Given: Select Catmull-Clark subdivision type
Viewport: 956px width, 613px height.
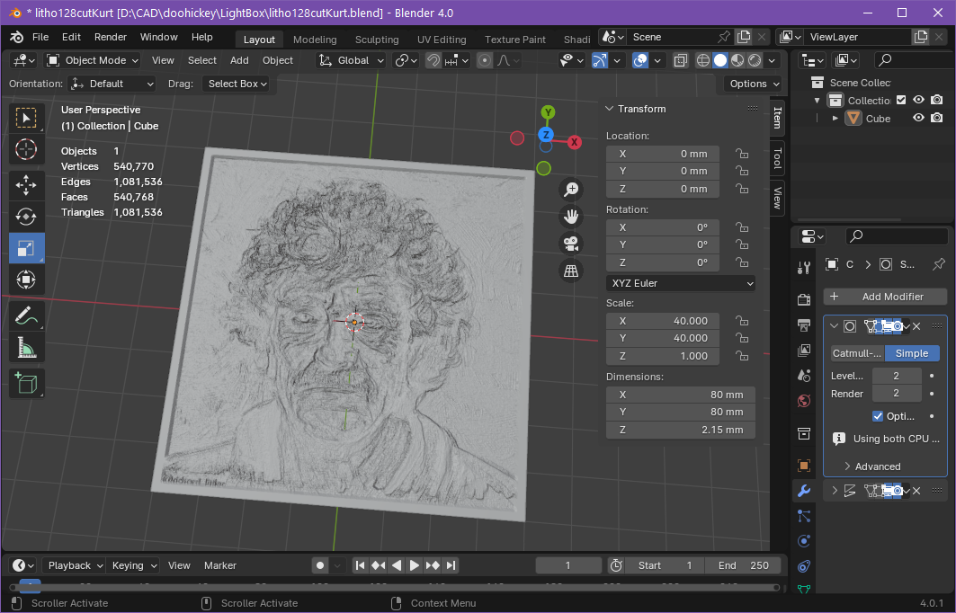Looking at the screenshot, I should tap(857, 353).
